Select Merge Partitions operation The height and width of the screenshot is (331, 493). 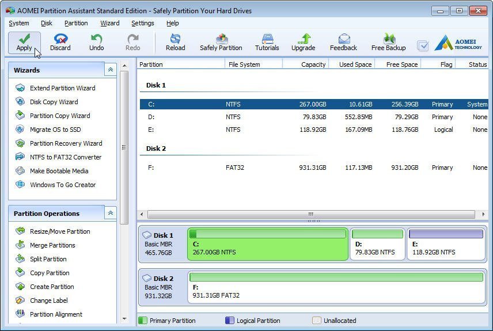pyautogui.click(x=45, y=245)
